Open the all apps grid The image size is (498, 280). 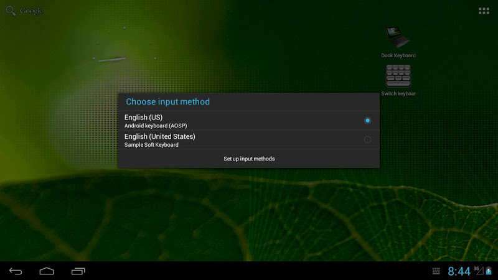[484, 11]
